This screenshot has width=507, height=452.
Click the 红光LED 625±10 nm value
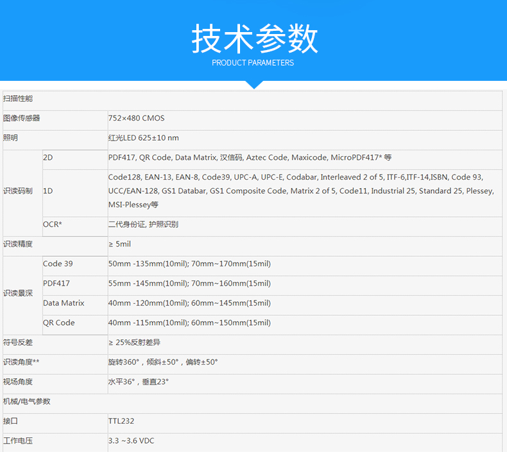pyautogui.click(x=144, y=138)
